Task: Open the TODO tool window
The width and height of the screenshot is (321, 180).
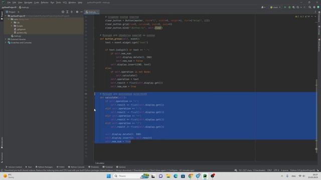Action: pos(60,167)
